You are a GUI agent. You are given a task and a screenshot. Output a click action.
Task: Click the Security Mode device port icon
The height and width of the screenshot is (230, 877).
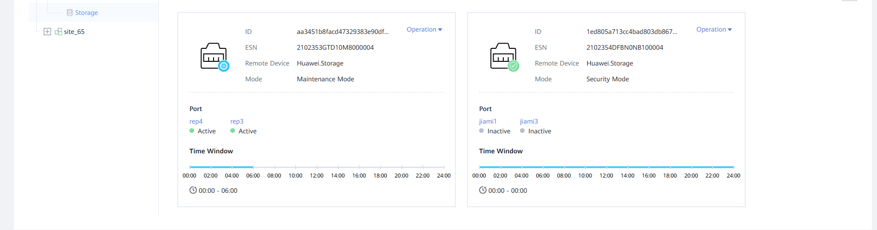tap(504, 57)
